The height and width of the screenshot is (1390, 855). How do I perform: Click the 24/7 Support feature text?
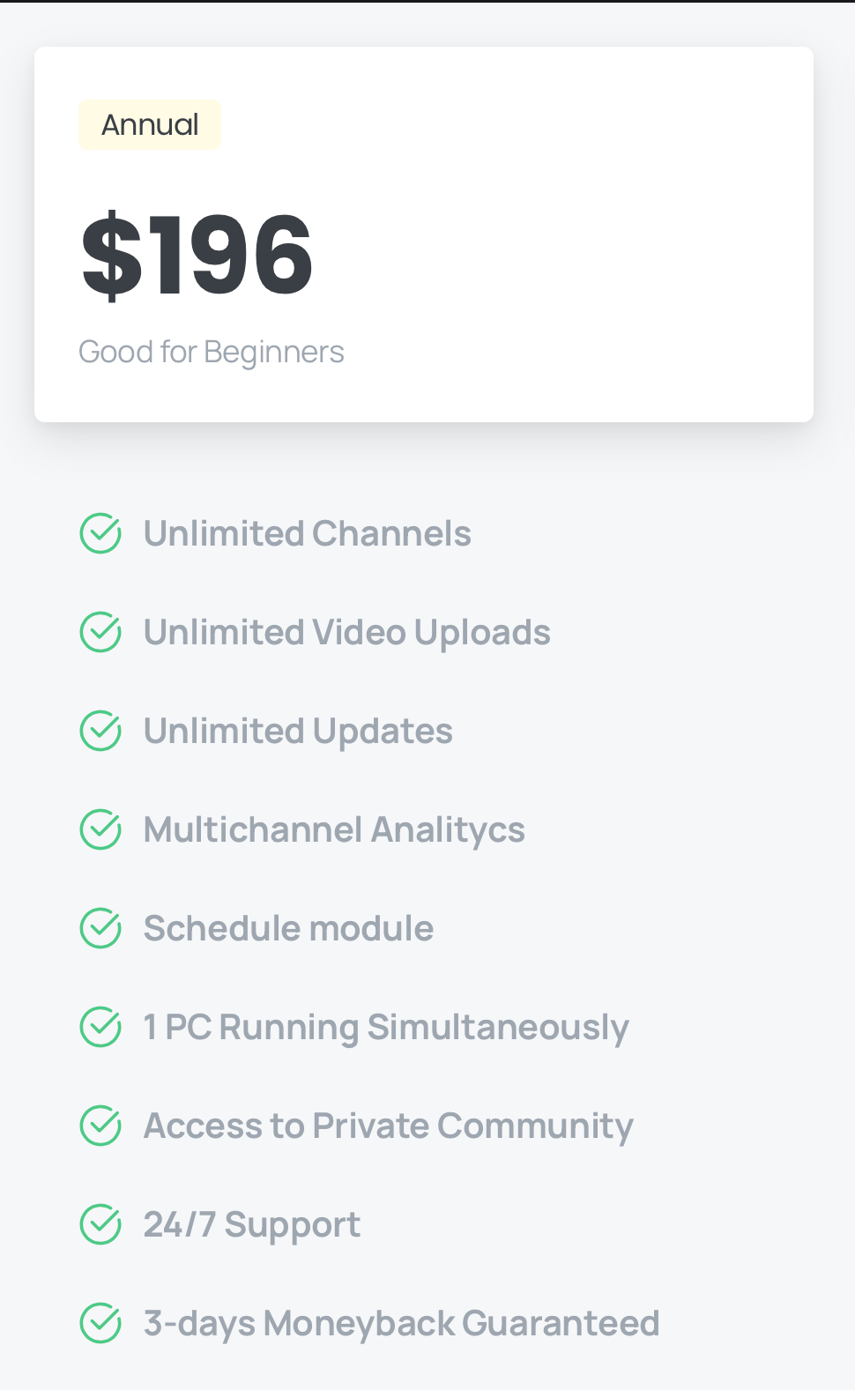(x=252, y=1226)
